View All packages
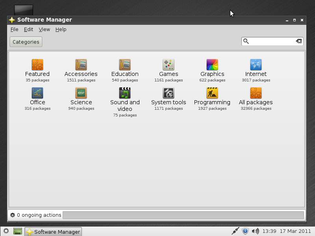Image resolution: width=315 pixels, height=236 pixels. pos(256,98)
